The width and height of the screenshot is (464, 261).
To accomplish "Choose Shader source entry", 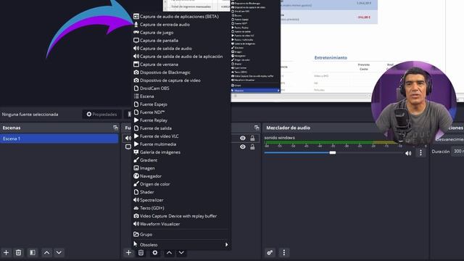I will pyautogui.click(x=181, y=192).
